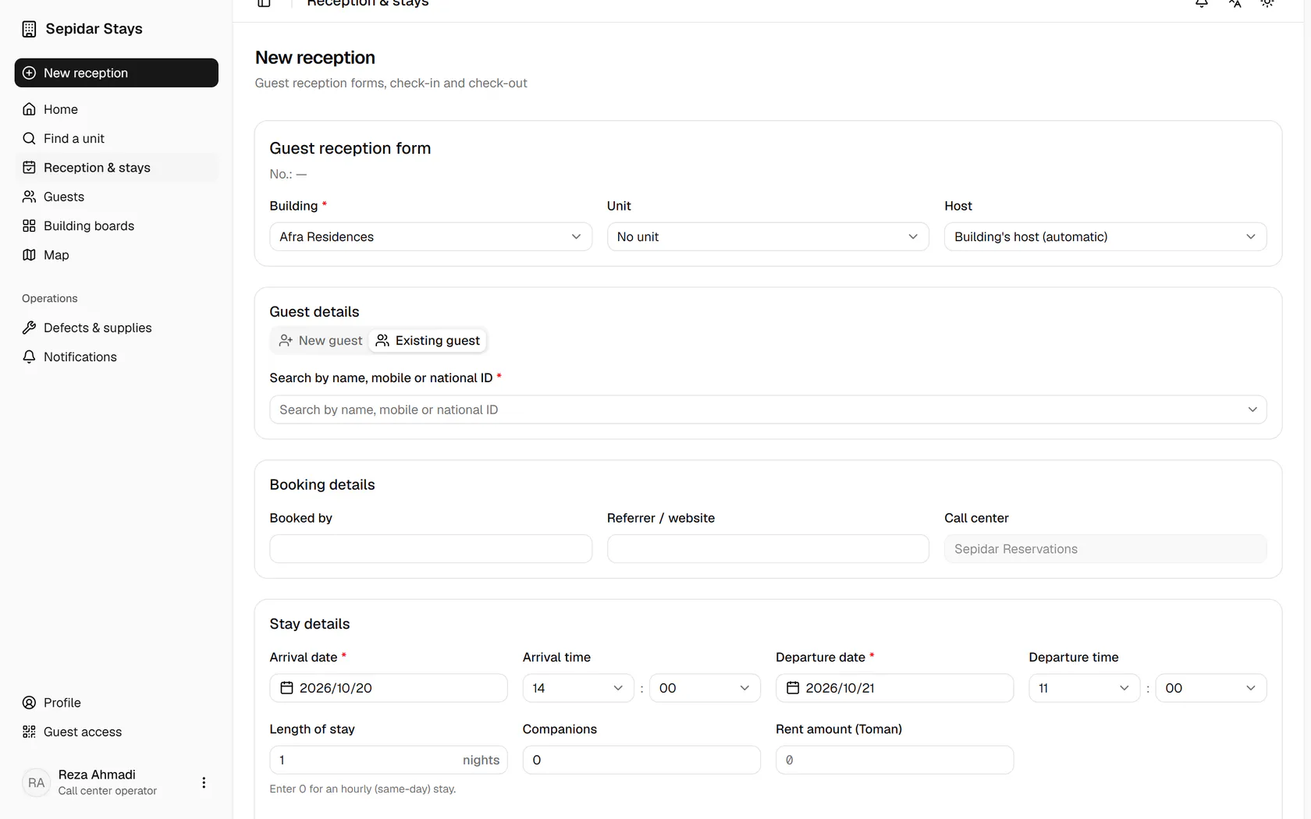
Task: Click the Call center Sepidar Reservations field
Action: tap(1105, 548)
